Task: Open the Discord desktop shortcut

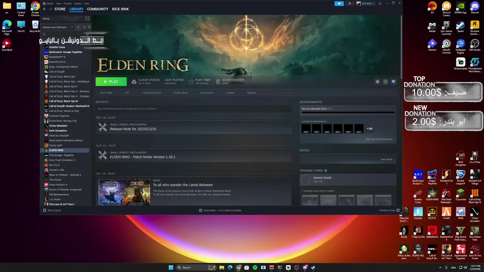Action: coord(475,8)
